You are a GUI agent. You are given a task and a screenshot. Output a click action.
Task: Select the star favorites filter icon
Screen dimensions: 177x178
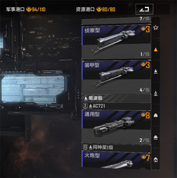155,27
